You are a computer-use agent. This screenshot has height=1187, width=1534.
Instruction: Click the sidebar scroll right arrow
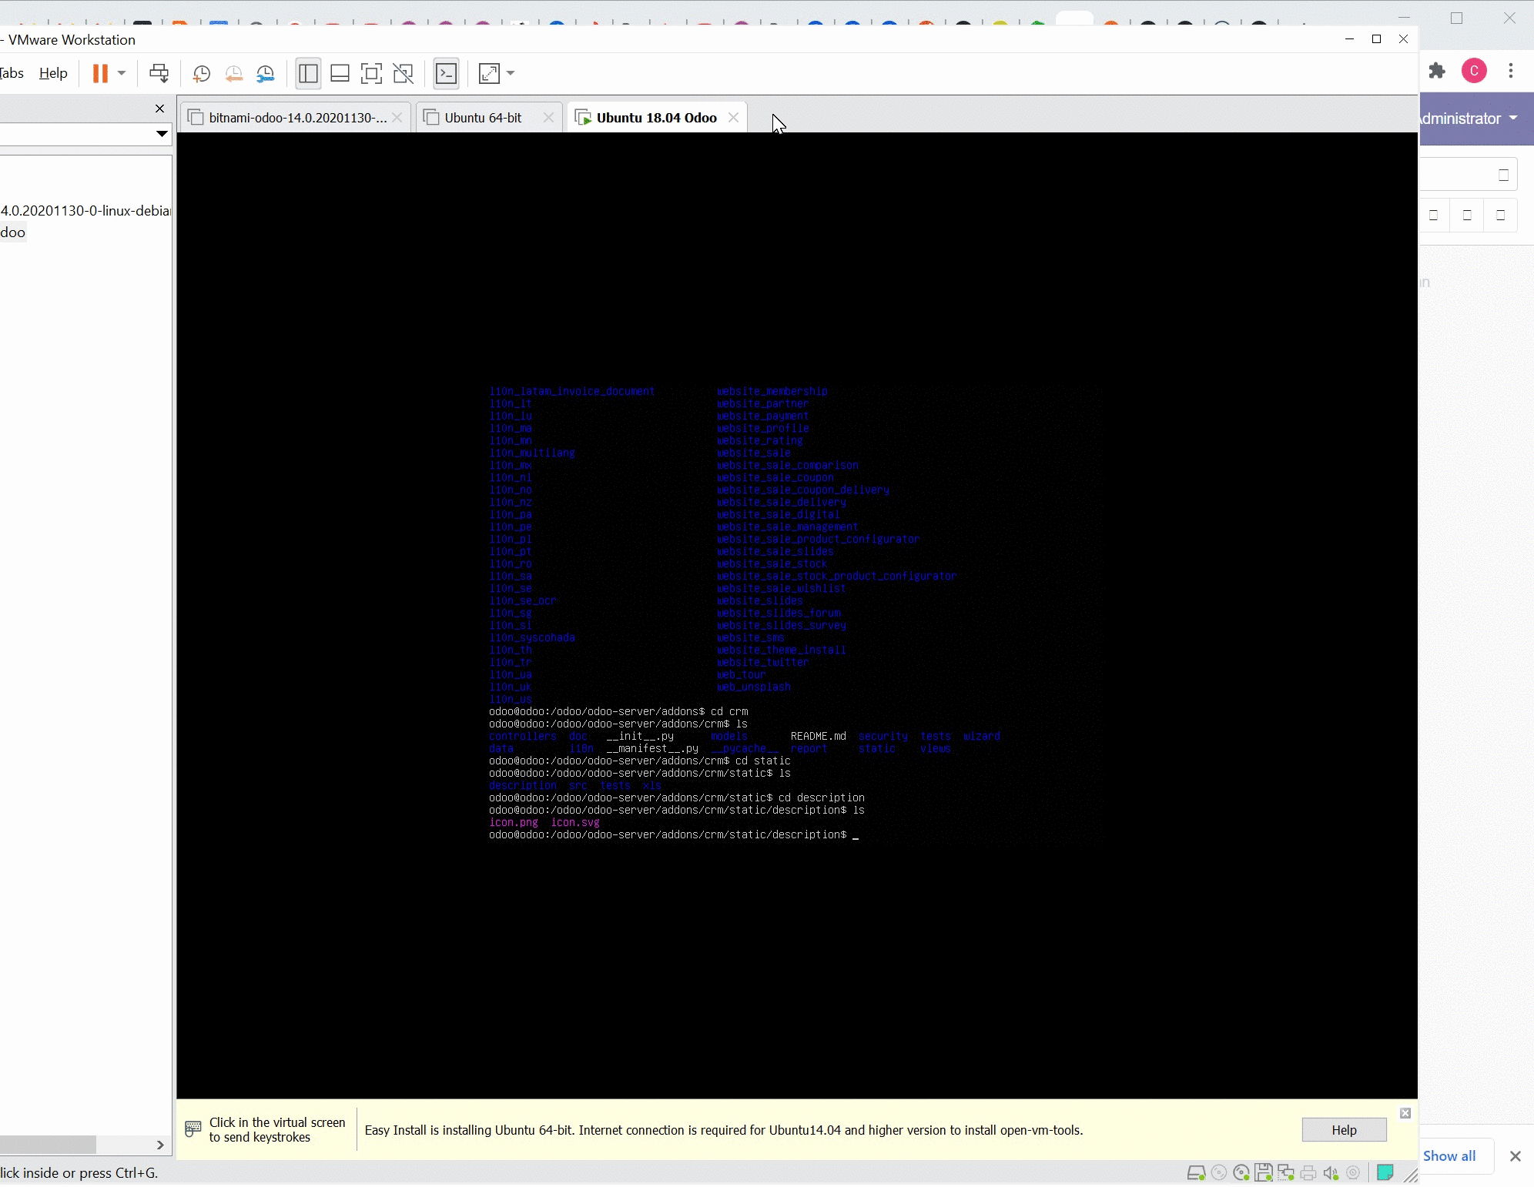[159, 1145]
